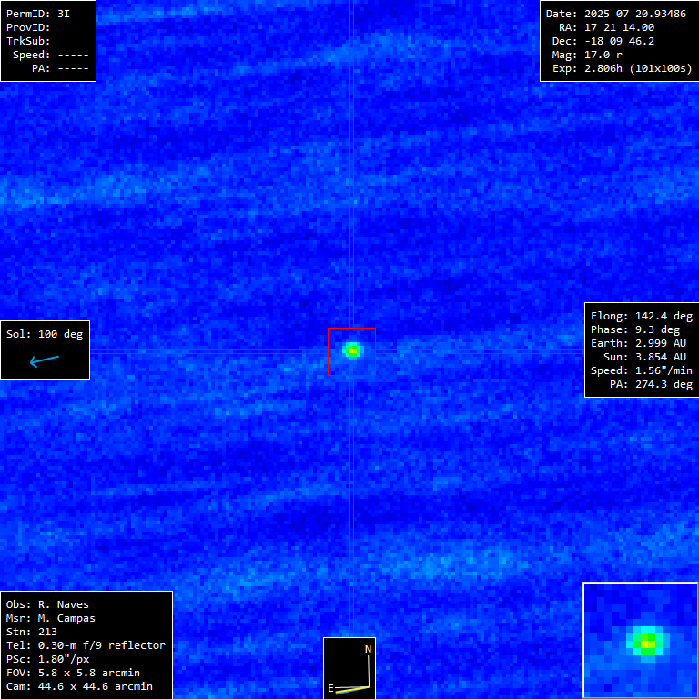
Task: Click the top-left 'Speed: -----' line
Action: click(x=50, y=55)
